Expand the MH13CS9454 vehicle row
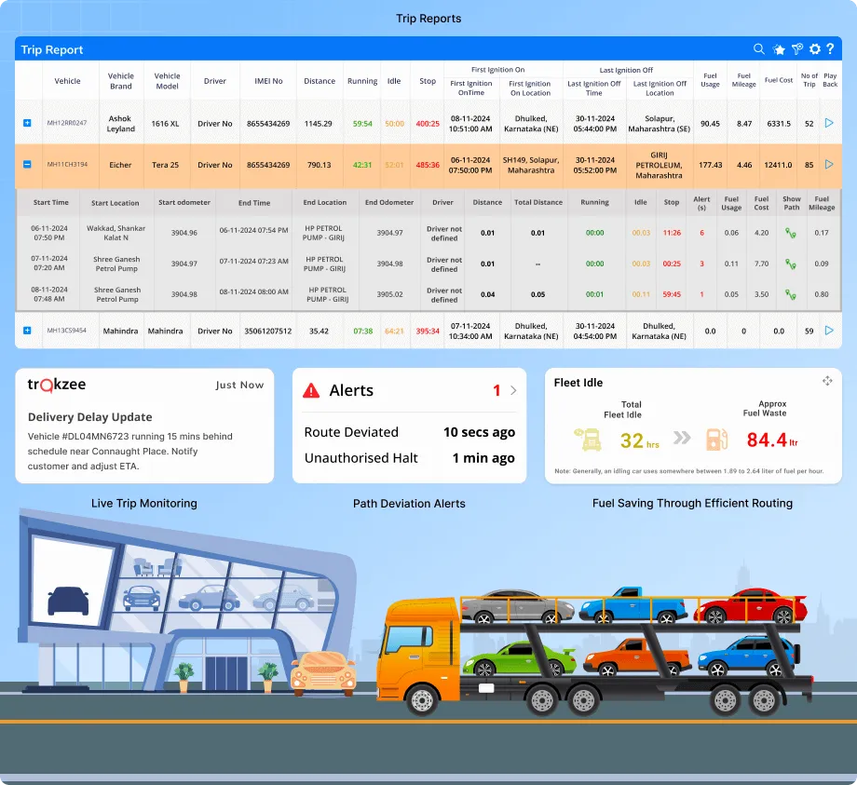This screenshot has height=785, width=857. pyautogui.click(x=27, y=331)
